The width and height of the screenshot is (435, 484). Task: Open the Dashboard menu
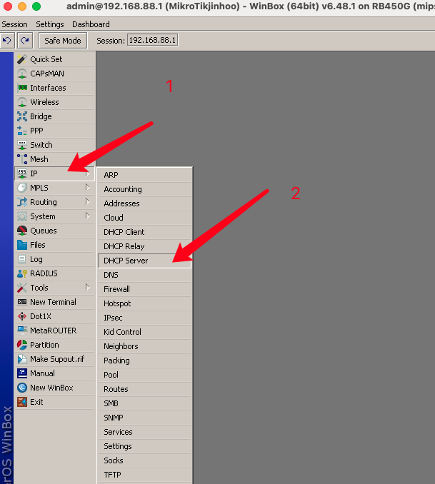(x=91, y=24)
